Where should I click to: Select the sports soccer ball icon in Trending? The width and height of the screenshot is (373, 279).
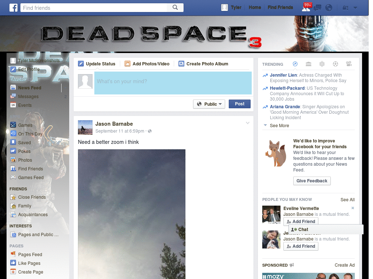click(335, 64)
